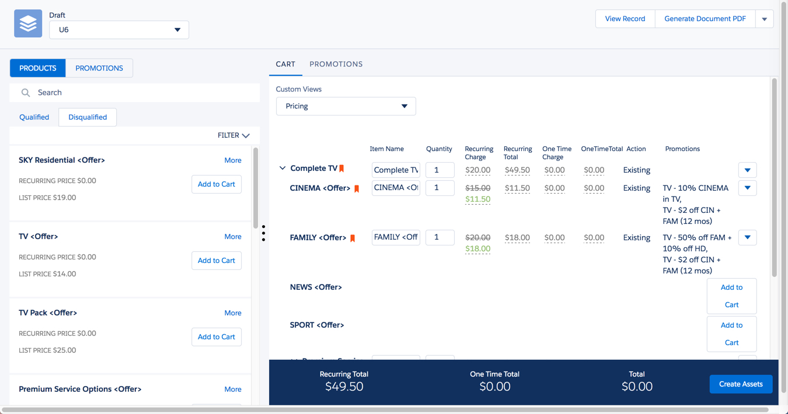Click the product Search field
This screenshot has width=788, height=414.
click(x=135, y=93)
